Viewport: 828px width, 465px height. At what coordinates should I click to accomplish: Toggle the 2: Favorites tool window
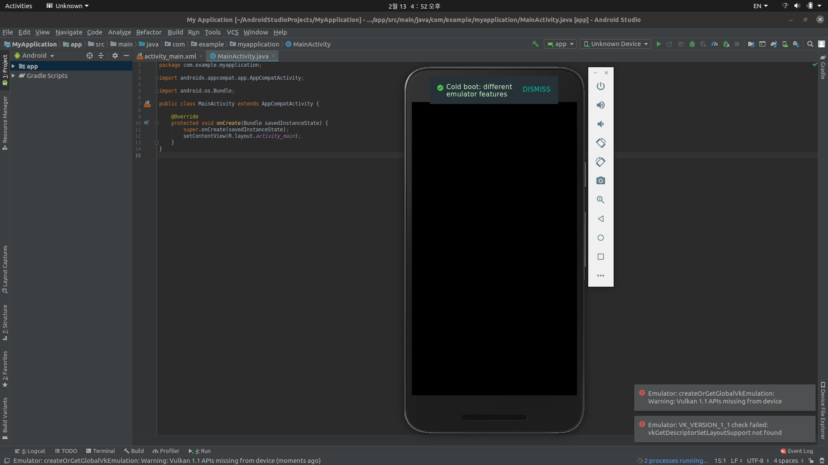click(5, 369)
